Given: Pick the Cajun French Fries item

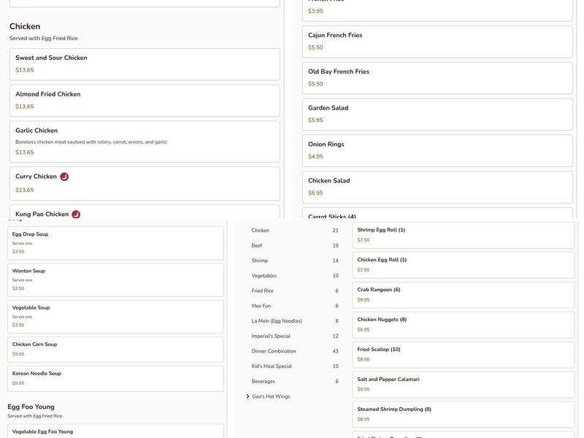Looking at the screenshot, I should tap(437, 42).
